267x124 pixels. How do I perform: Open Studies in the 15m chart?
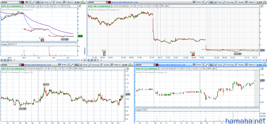105,65
